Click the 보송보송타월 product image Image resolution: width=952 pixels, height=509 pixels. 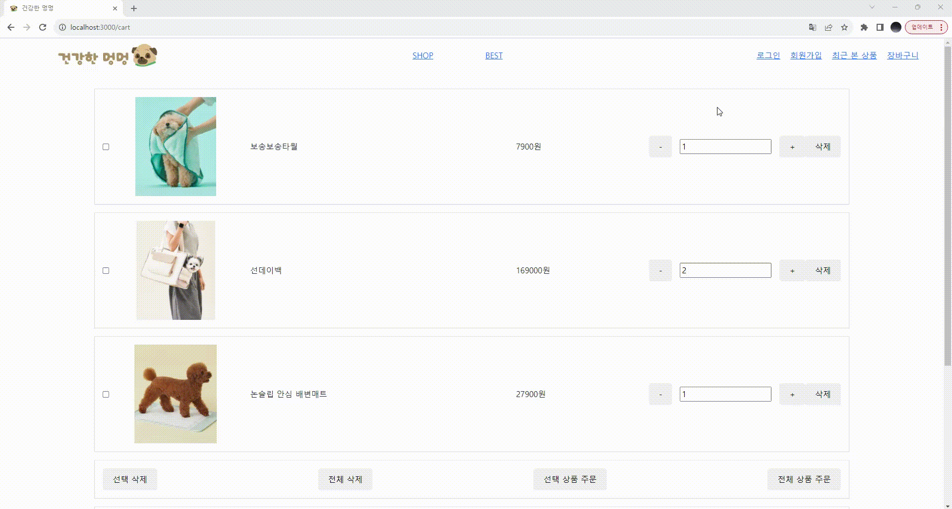[x=176, y=147]
